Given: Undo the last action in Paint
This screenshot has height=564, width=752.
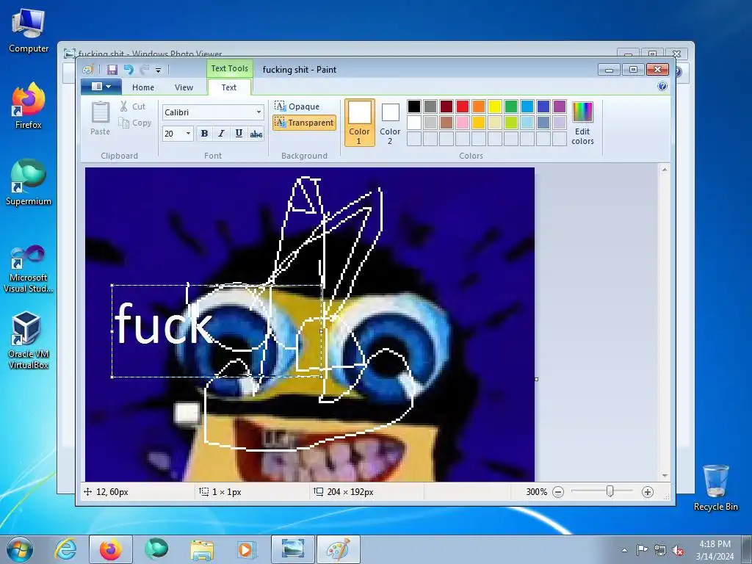Looking at the screenshot, I should pos(129,70).
